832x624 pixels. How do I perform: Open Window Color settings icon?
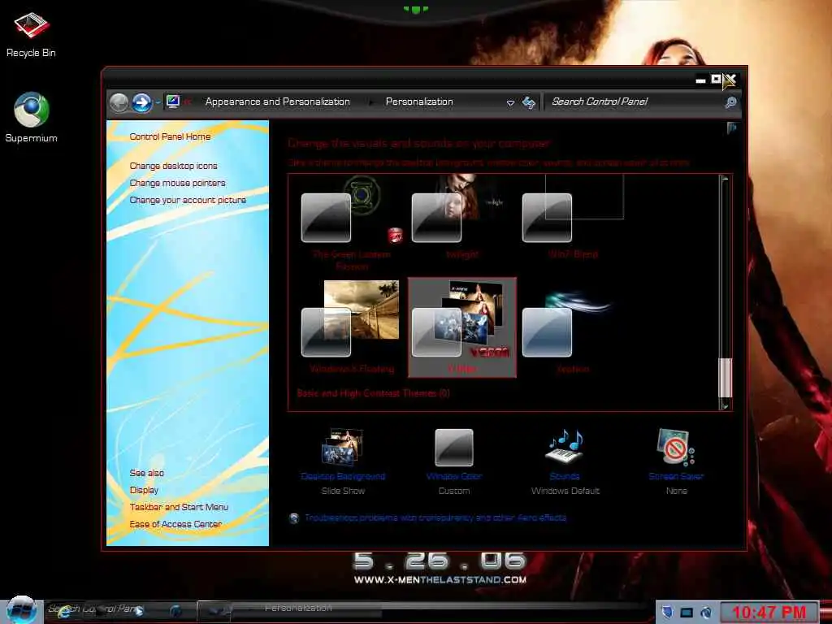coord(453,448)
